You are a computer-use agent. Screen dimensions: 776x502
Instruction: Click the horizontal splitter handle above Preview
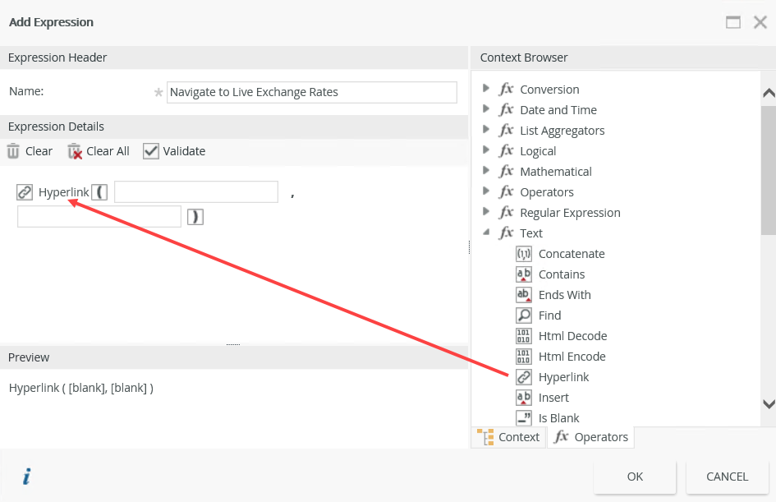pos(233,344)
